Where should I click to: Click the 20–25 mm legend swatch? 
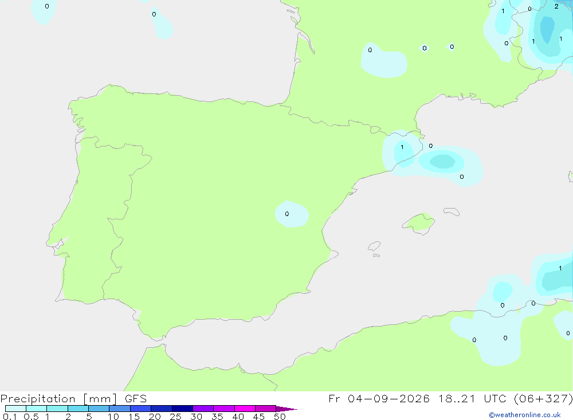pos(162,409)
